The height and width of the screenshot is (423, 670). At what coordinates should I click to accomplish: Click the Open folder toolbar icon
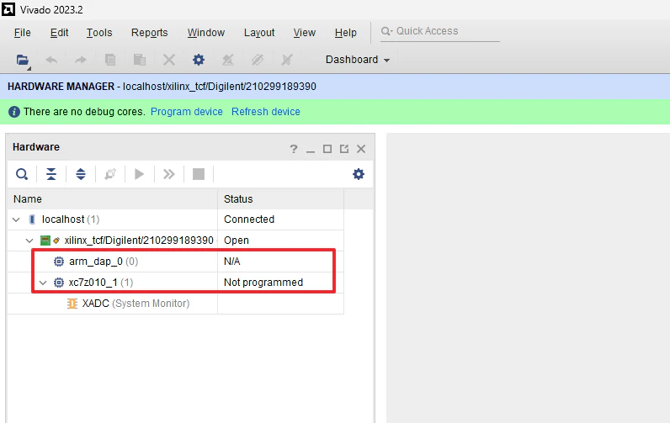(23, 60)
